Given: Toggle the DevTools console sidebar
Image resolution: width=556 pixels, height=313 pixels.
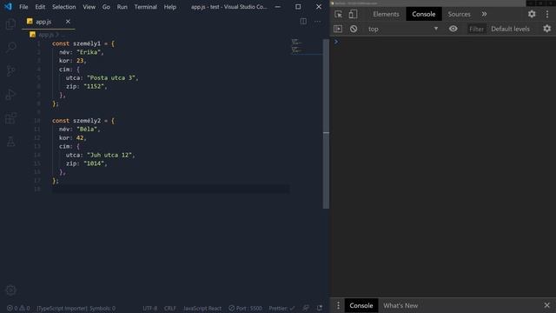Looking at the screenshot, I should click(x=338, y=29).
